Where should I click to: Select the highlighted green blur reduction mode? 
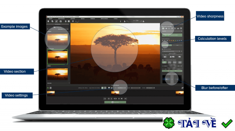pos(164,62)
